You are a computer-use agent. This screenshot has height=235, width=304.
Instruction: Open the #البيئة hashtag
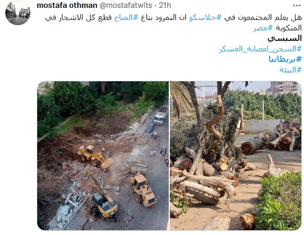(x=290, y=69)
